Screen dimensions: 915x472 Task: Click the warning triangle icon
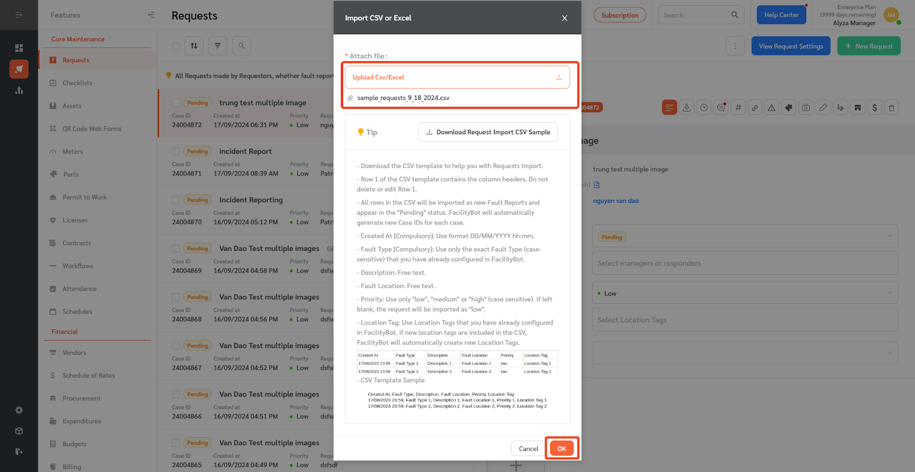coord(772,107)
